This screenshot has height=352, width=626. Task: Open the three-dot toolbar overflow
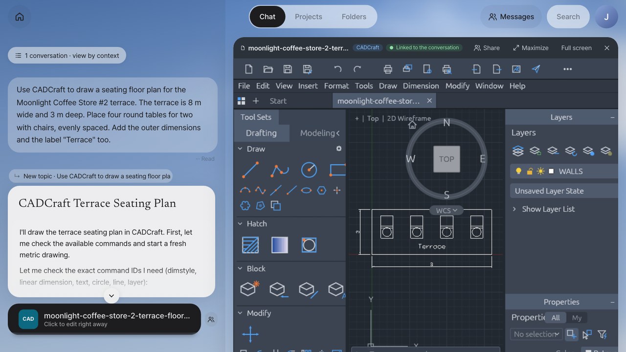[x=567, y=69]
